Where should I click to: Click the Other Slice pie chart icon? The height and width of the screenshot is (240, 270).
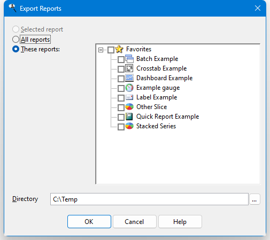tap(129, 107)
